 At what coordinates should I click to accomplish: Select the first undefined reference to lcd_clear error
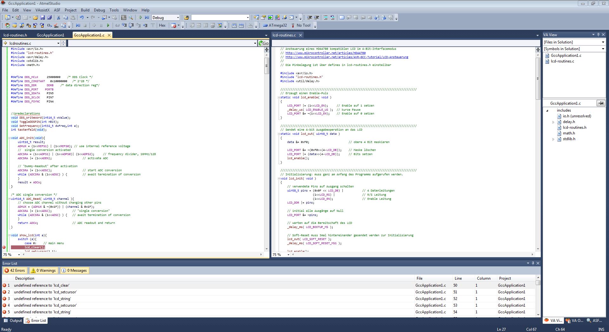click(42, 285)
